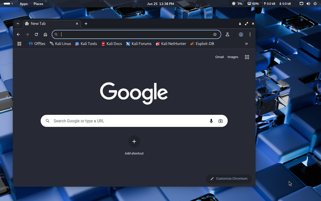This screenshot has width=321, height=201.
Task: Open the Places menu in top panel
Action: point(38,4)
